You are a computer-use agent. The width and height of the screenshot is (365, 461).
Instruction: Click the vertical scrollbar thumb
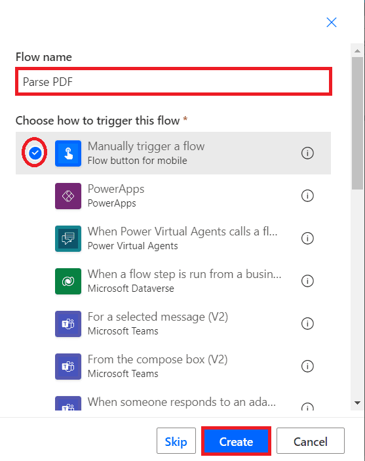(x=357, y=123)
